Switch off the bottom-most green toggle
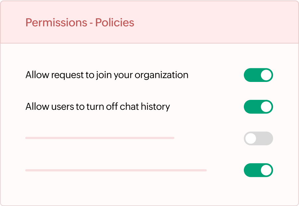299x206 pixels. coord(258,170)
